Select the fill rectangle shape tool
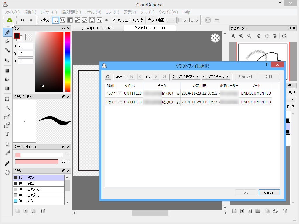 7,71
